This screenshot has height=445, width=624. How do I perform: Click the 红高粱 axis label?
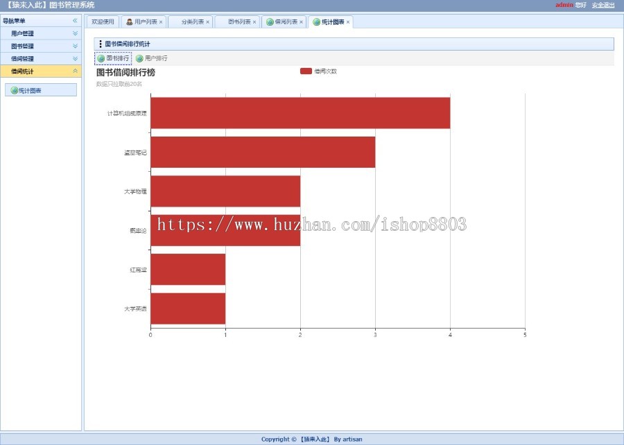138,270
